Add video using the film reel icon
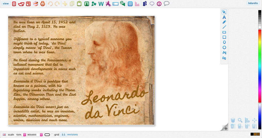 (123, 4)
